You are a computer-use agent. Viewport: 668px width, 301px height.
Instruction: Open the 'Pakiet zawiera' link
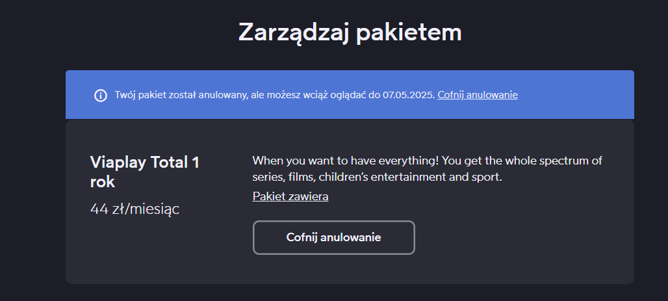pyautogui.click(x=290, y=196)
